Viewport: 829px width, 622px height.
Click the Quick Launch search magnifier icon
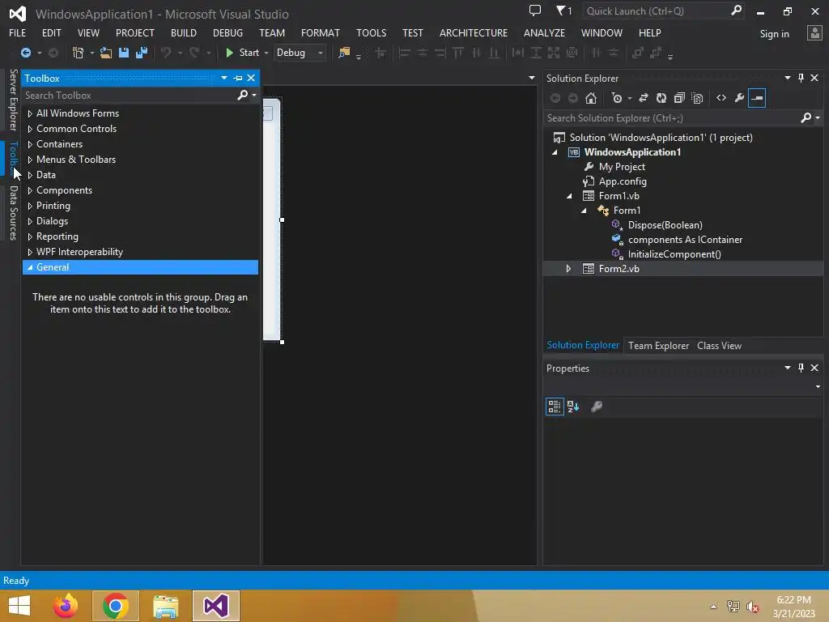click(x=736, y=11)
